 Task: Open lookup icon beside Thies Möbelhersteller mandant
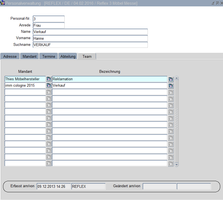[49, 79]
